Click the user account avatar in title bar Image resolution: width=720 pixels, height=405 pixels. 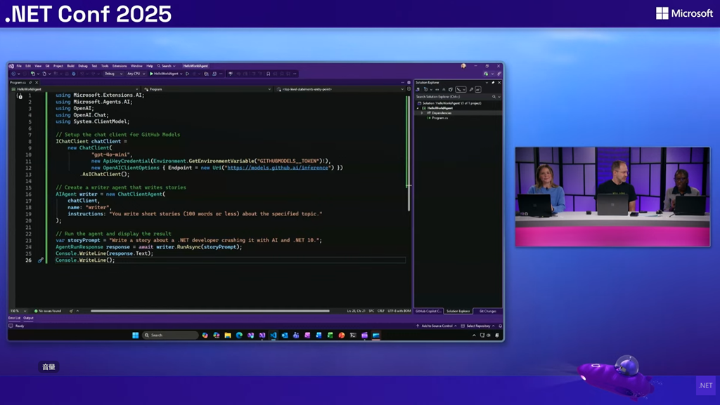pos(463,66)
